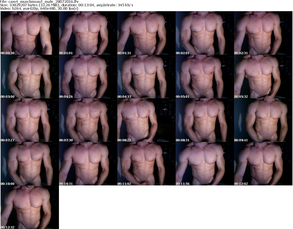The image size is (293, 229).
Task: Select the thumbnail stamped 00:01:01
Action: tap(88, 33)
